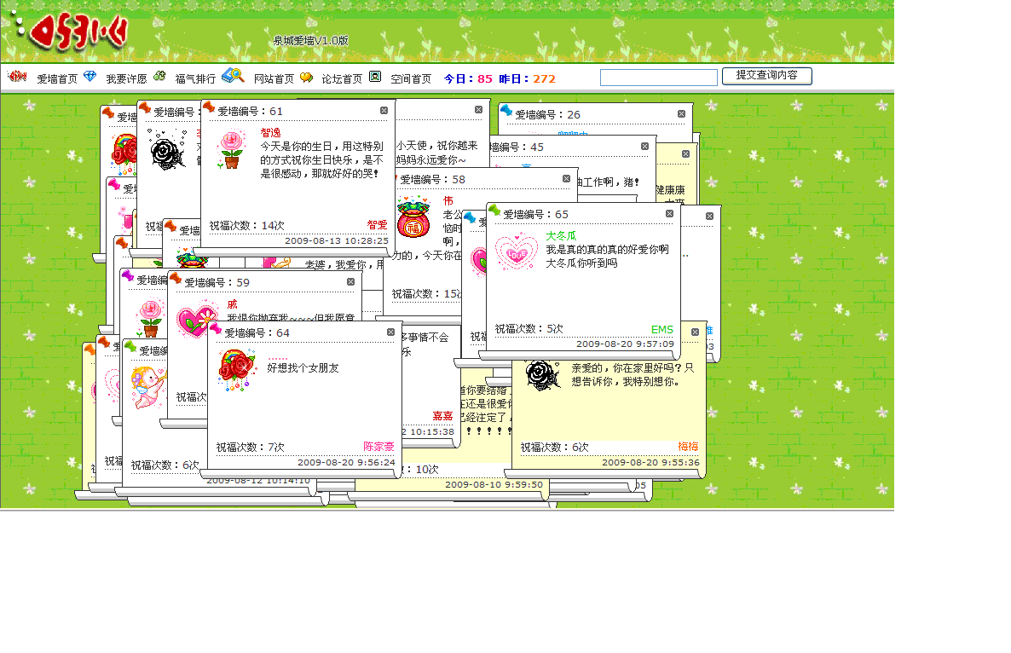The image size is (1011, 653).
Task: Close love wall note number 59
Action: point(350,281)
